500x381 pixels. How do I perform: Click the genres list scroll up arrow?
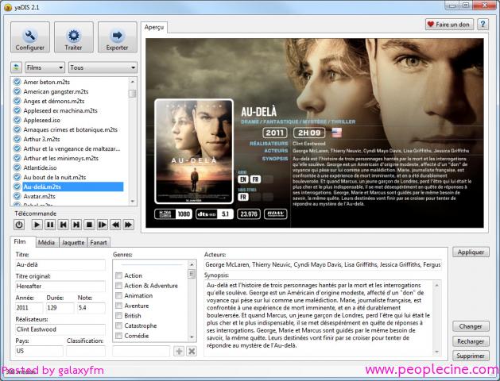(x=192, y=264)
